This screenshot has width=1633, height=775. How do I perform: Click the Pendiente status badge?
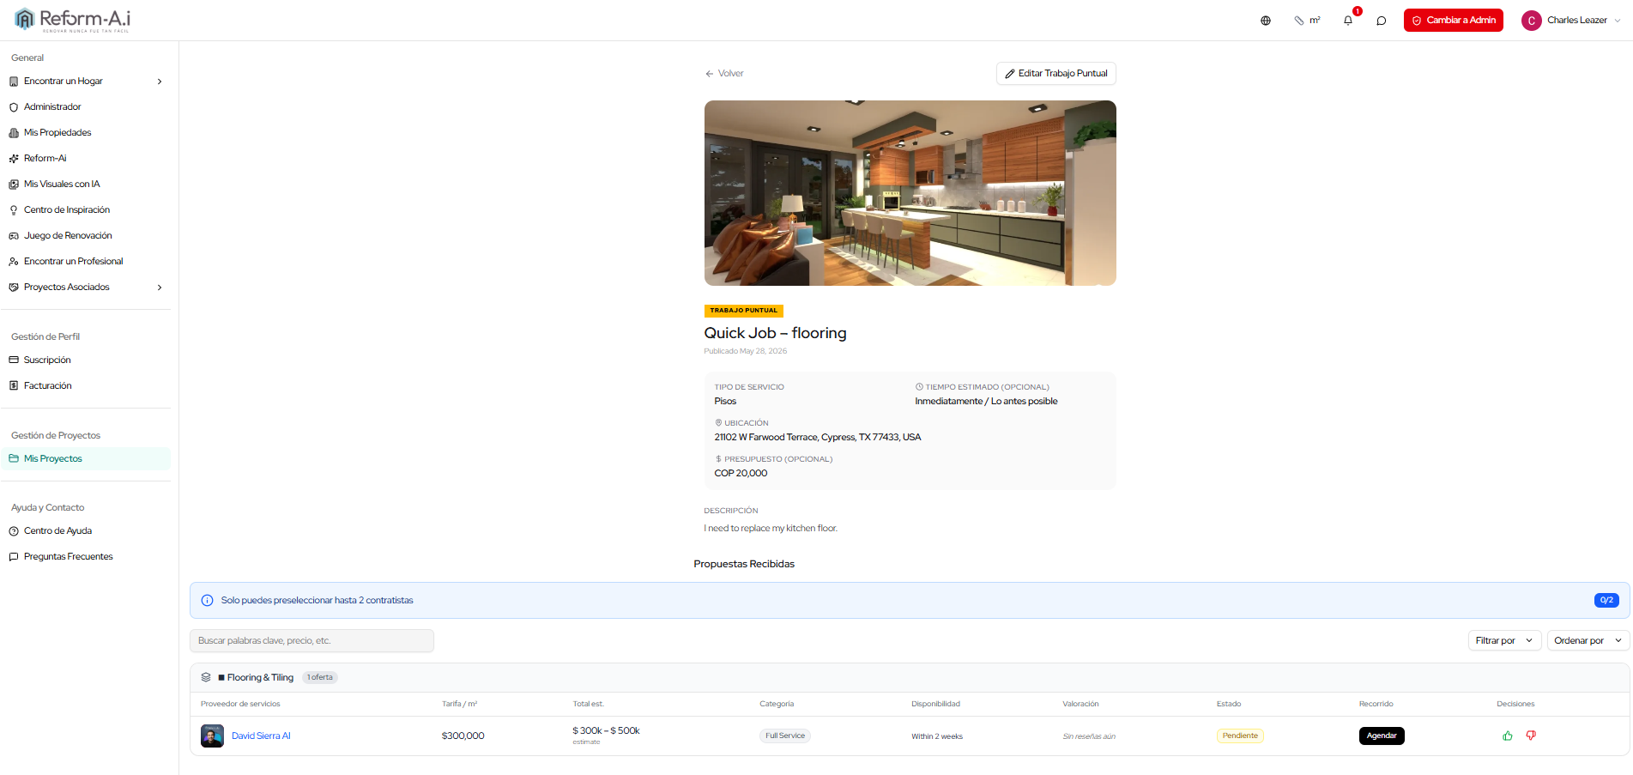[1240, 736]
